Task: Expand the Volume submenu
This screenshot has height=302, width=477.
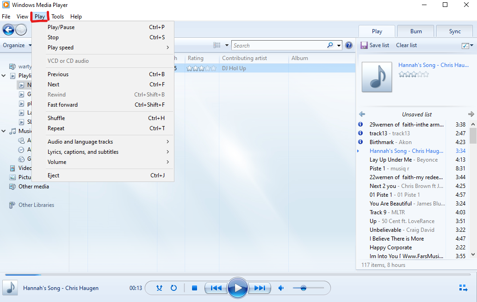Action: 103,162
